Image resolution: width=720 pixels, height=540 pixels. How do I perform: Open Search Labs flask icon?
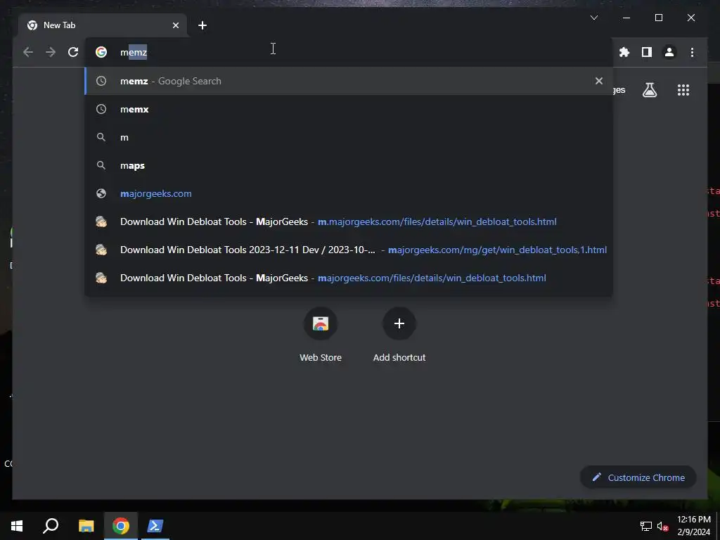point(649,90)
